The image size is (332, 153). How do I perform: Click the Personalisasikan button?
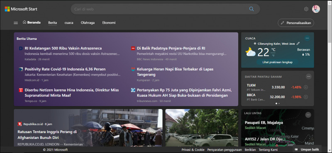tap(296, 23)
